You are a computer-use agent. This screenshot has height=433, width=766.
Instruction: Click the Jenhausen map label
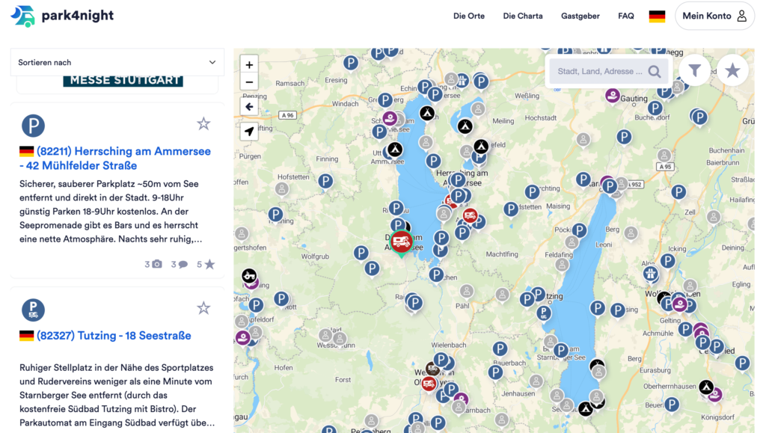point(518,393)
